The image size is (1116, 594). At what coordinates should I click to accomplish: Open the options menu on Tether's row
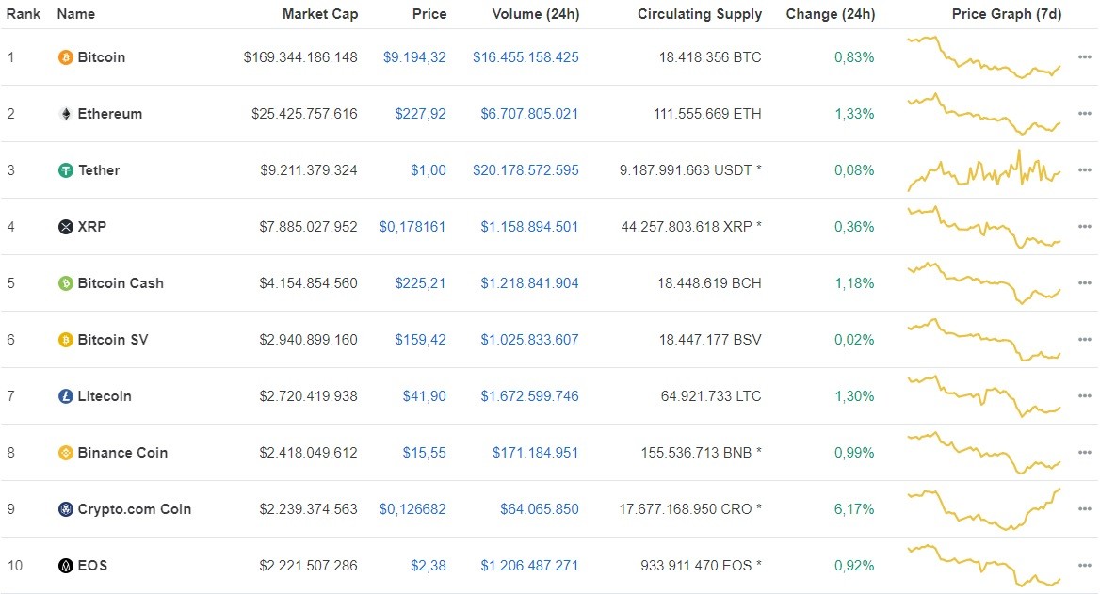coord(1087,170)
